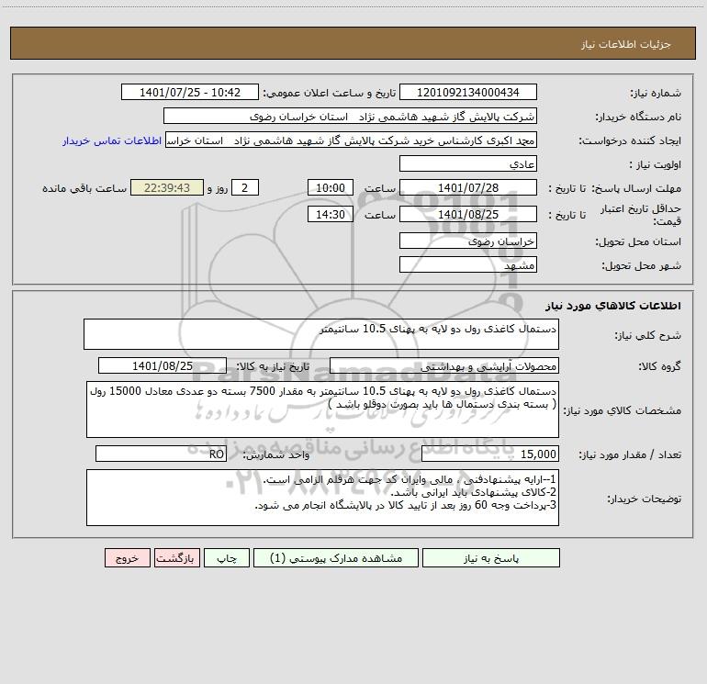Viewport: 707px width, 684px height.
Task: Click the مشخصات کالای مورد نیاز text area
Action: tap(322, 409)
